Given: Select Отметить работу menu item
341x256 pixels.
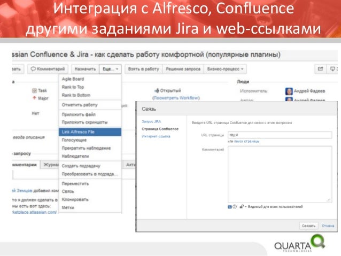Looking at the screenshot, I should tap(90, 105).
